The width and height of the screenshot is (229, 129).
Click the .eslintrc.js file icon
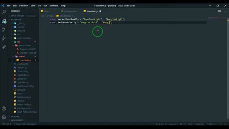(x=15, y=68)
